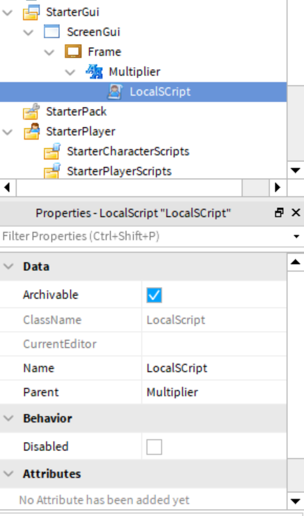Click the Explorer vertical scroll down arrow

[x=296, y=170]
